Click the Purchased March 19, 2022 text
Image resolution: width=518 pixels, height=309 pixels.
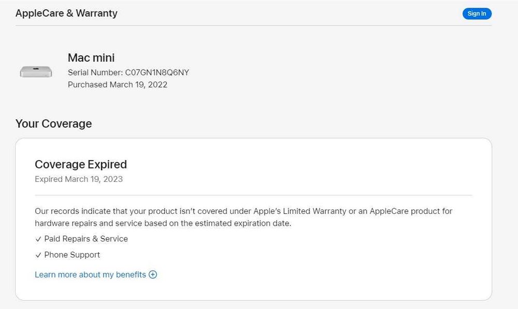pos(118,85)
